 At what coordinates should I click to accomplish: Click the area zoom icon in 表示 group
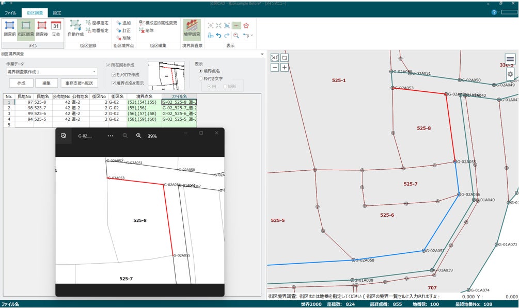(227, 25)
